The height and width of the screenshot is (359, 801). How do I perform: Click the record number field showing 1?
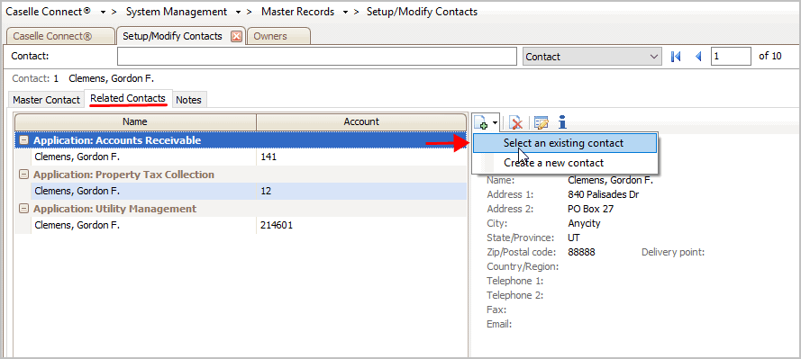(731, 57)
